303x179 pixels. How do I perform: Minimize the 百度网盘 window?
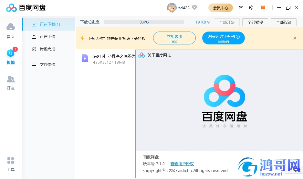click(279, 8)
